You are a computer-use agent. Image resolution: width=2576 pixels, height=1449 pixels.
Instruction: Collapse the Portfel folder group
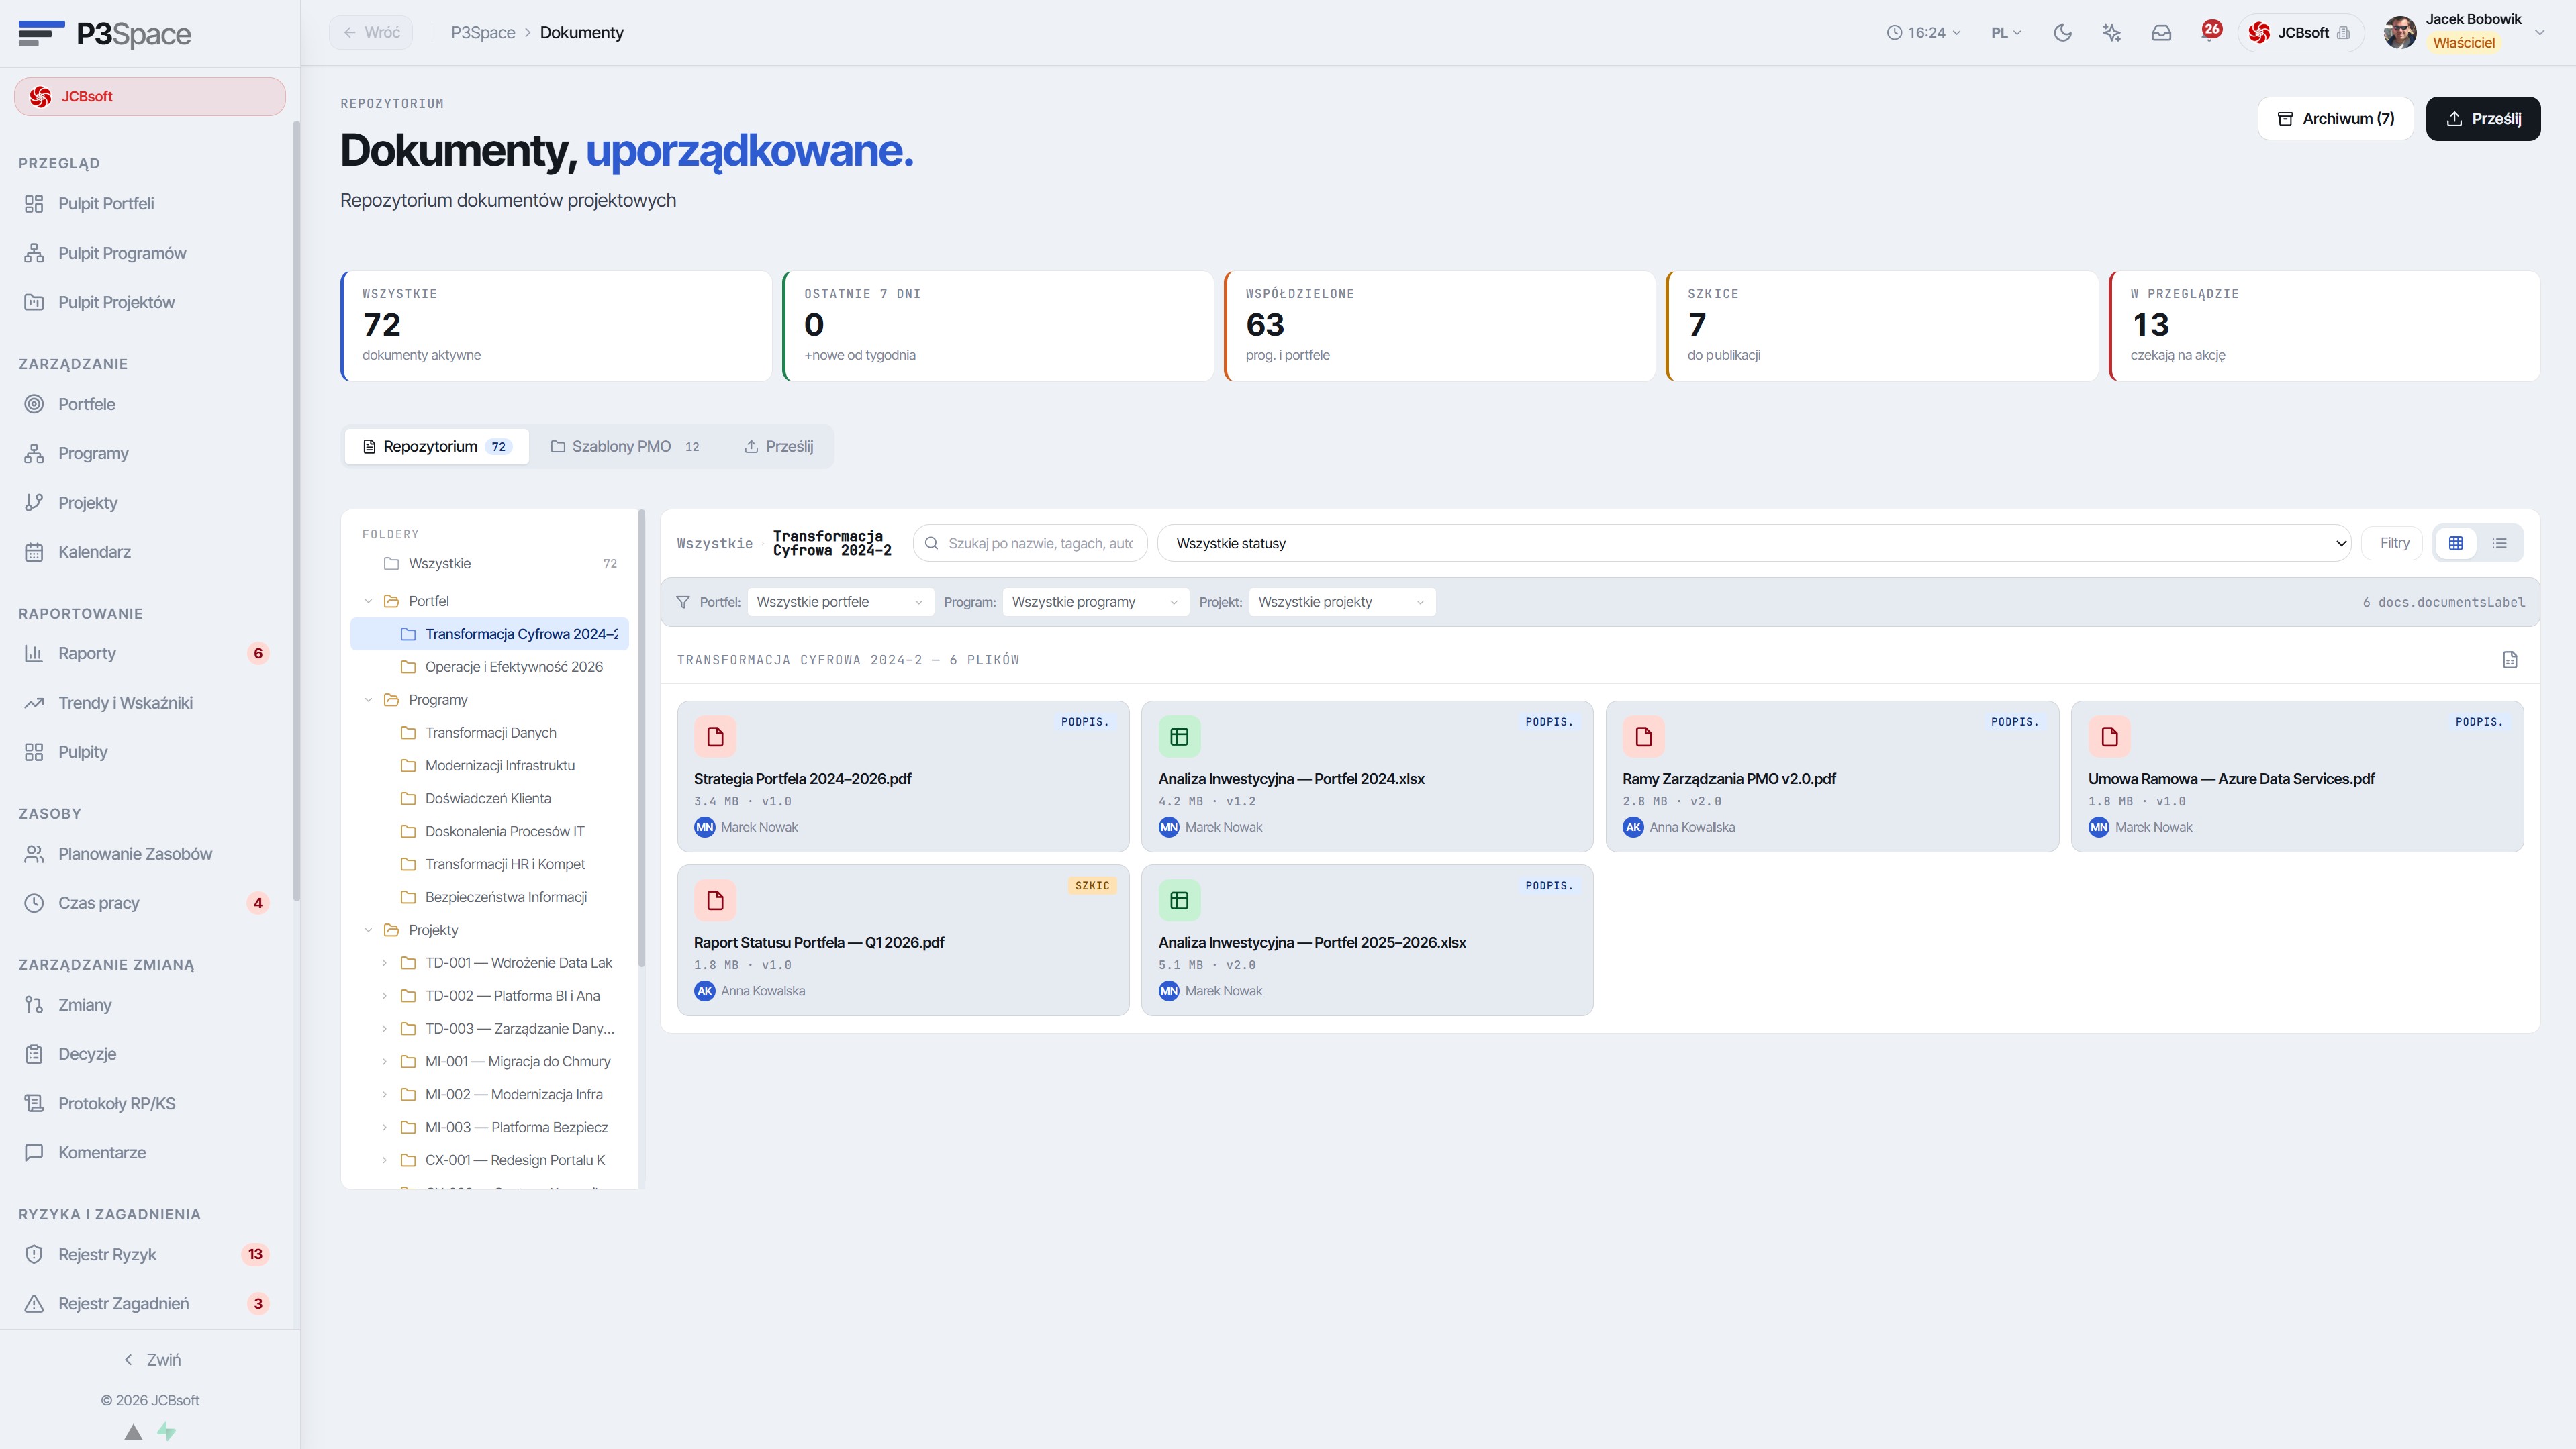(x=368, y=601)
